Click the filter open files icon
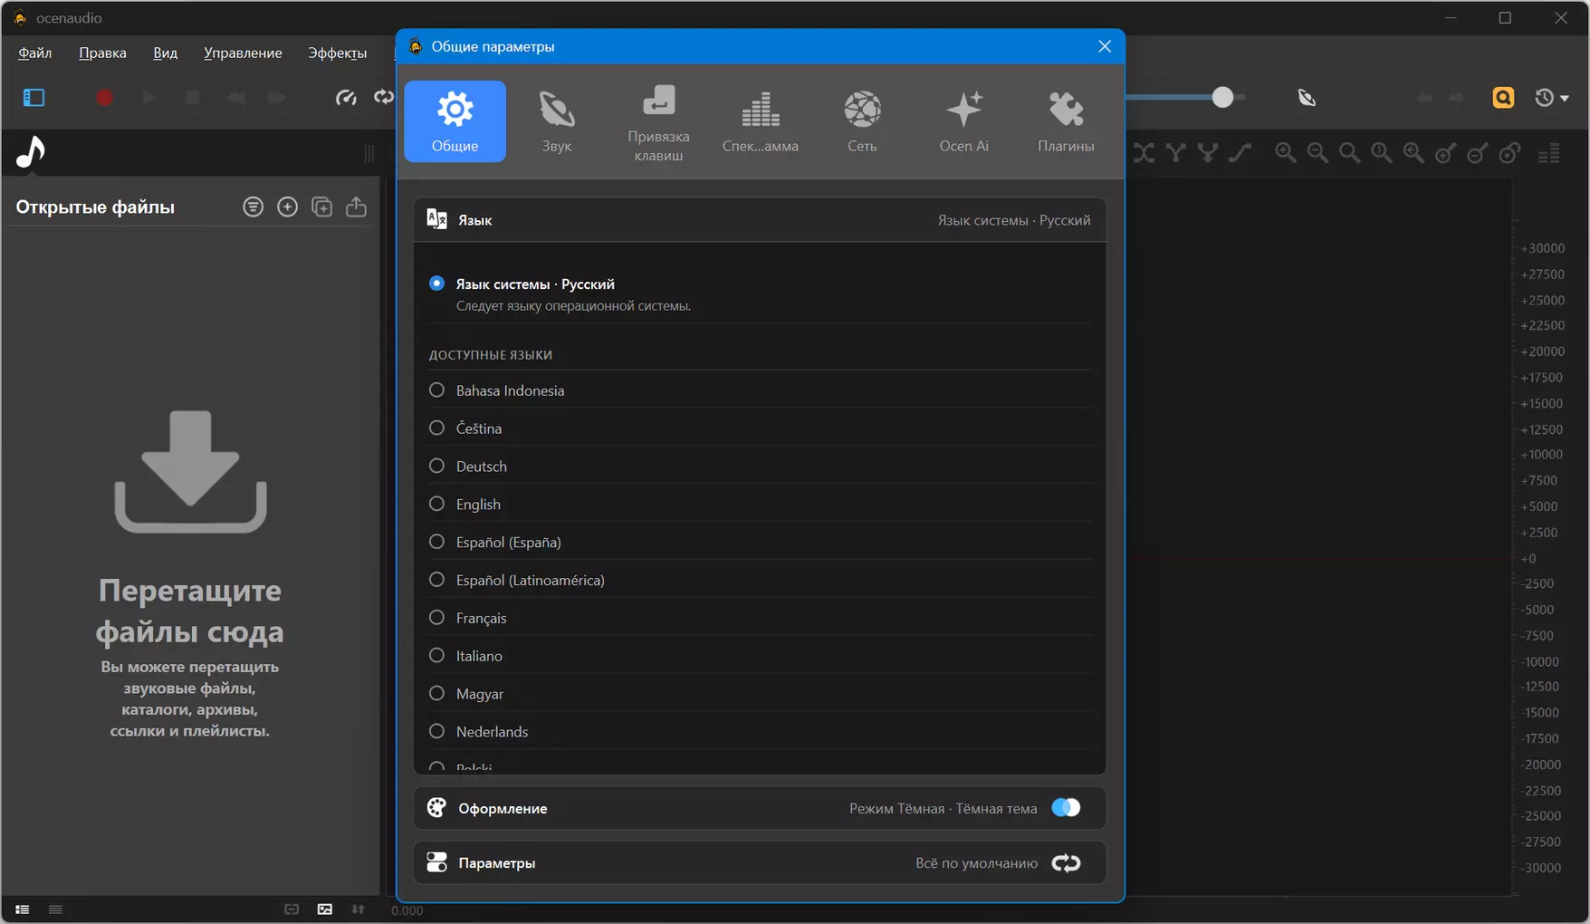 (x=254, y=207)
